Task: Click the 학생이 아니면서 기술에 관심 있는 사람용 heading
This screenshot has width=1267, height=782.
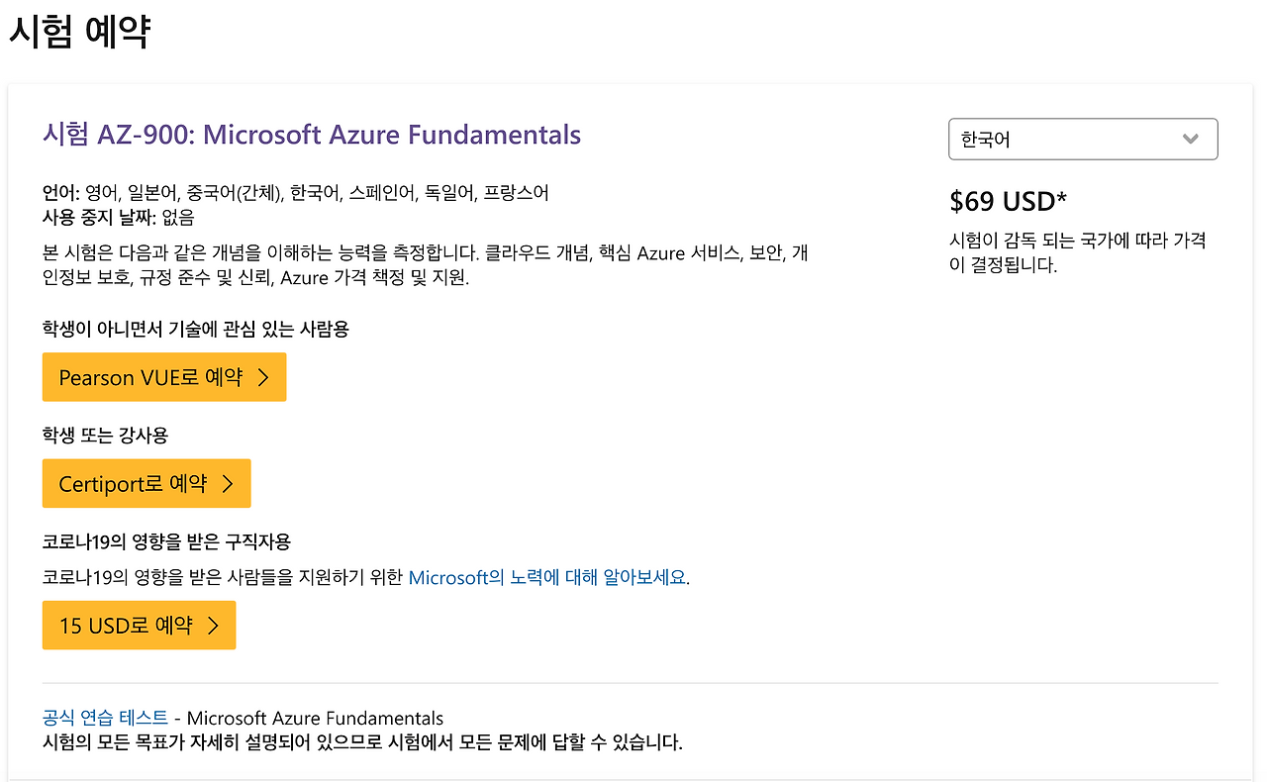Action: tap(196, 330)
